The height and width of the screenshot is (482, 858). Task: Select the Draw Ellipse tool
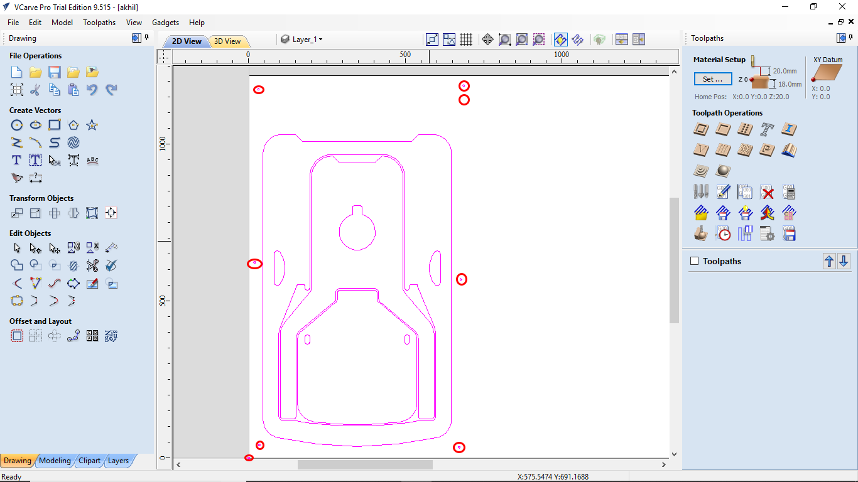[x=36, y=125]
